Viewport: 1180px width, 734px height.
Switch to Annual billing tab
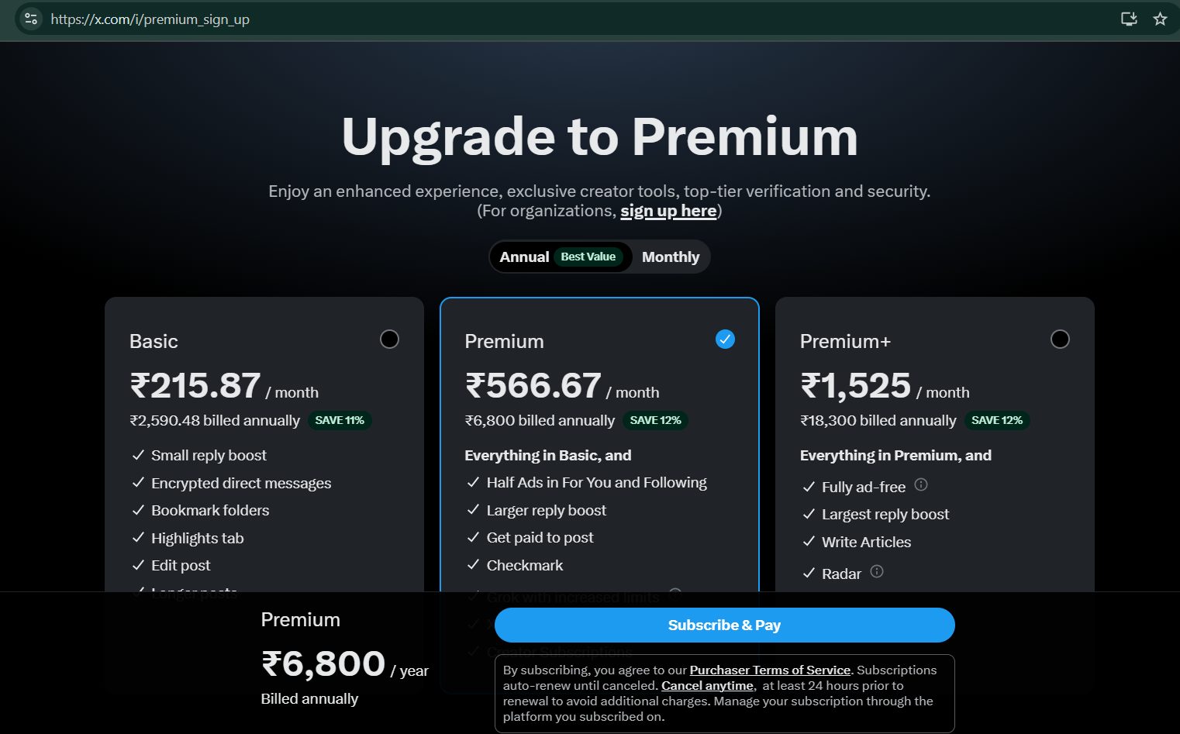click(x=524, y=257)
